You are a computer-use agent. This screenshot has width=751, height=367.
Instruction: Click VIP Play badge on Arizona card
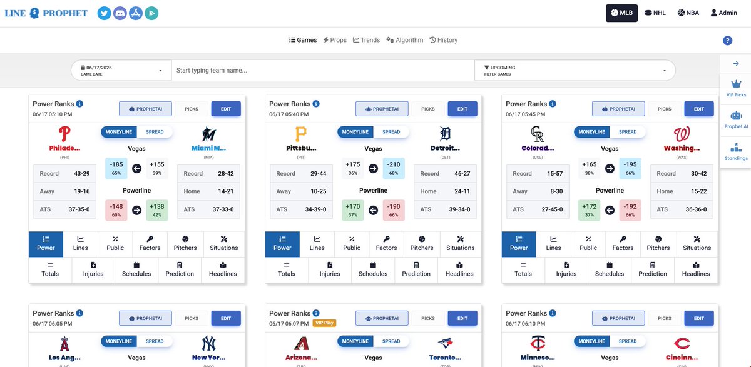[325, 323]
